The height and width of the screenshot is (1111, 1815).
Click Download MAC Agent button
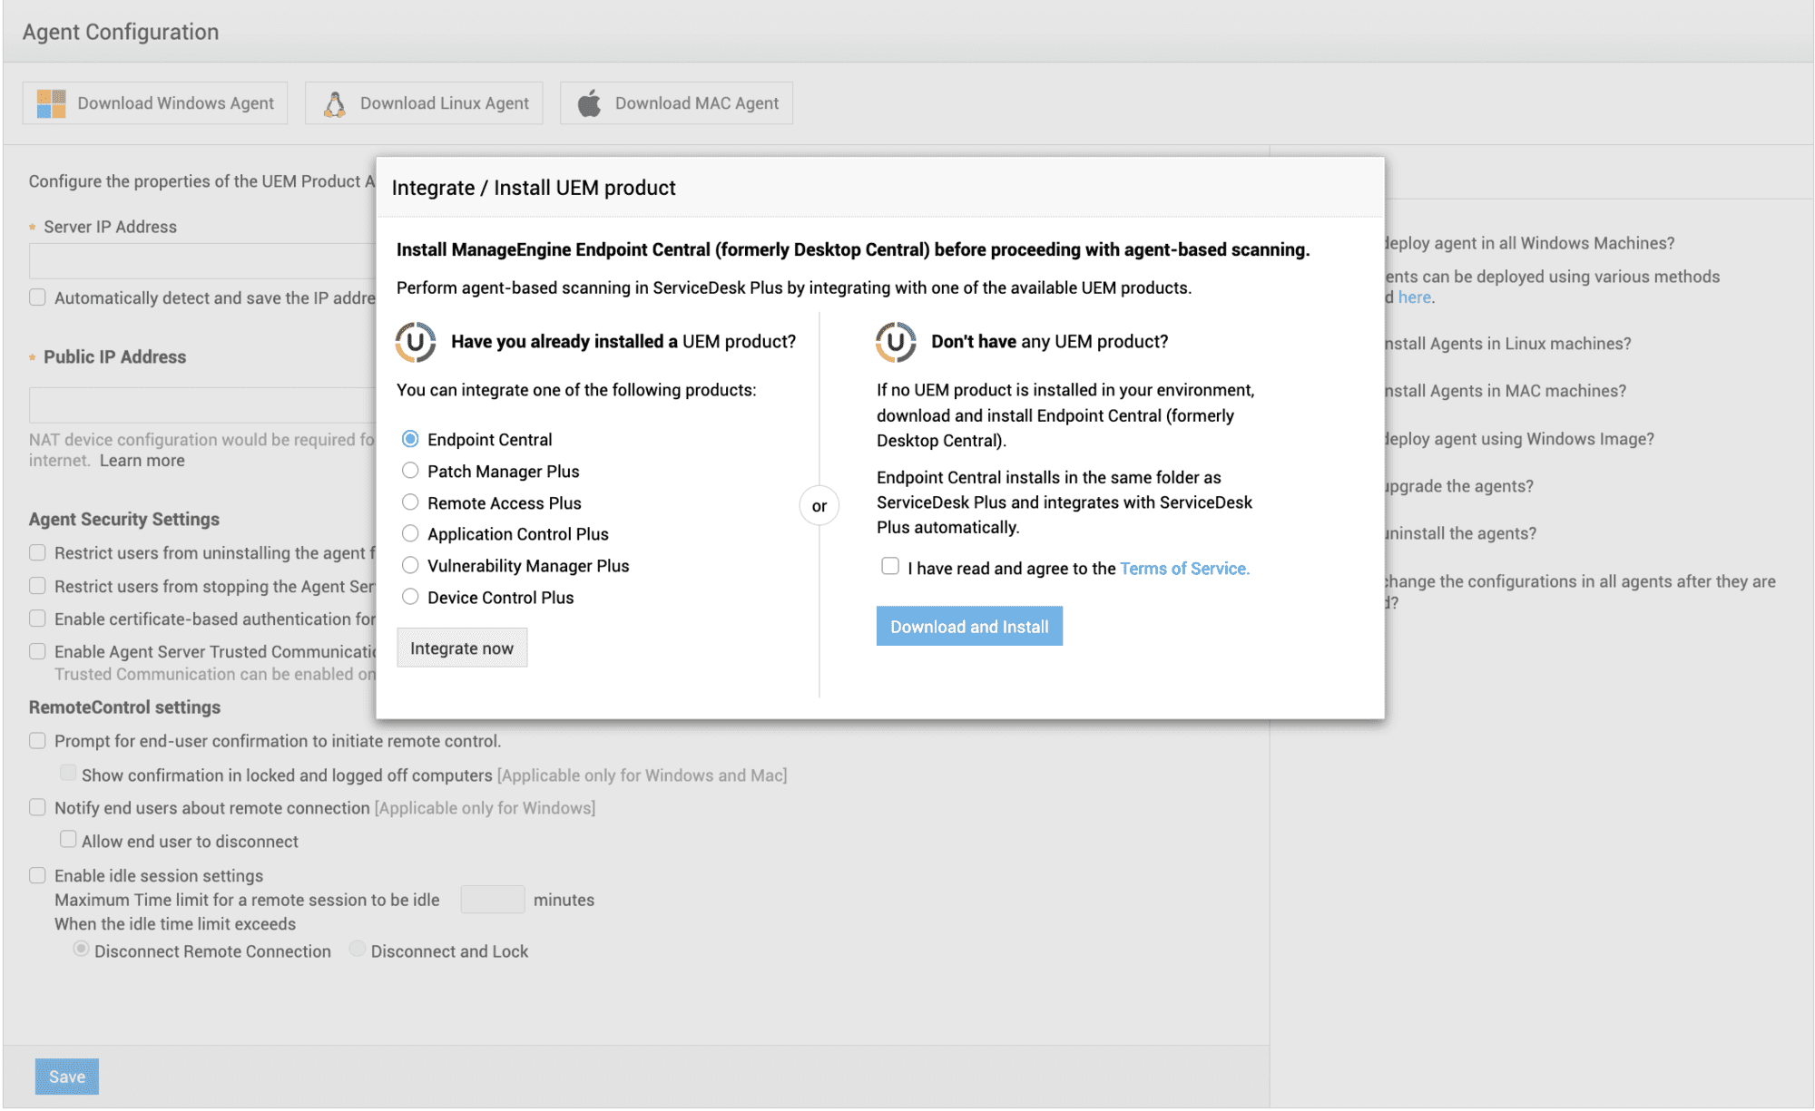pos(676,103)
